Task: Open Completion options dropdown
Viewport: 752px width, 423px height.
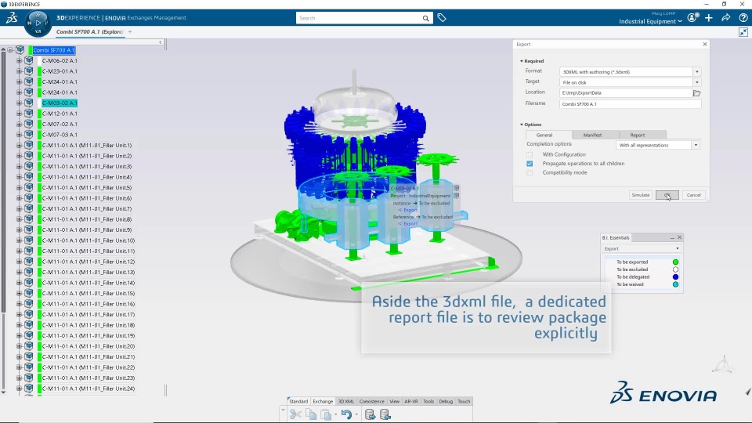Action: (x=696, y=146)
